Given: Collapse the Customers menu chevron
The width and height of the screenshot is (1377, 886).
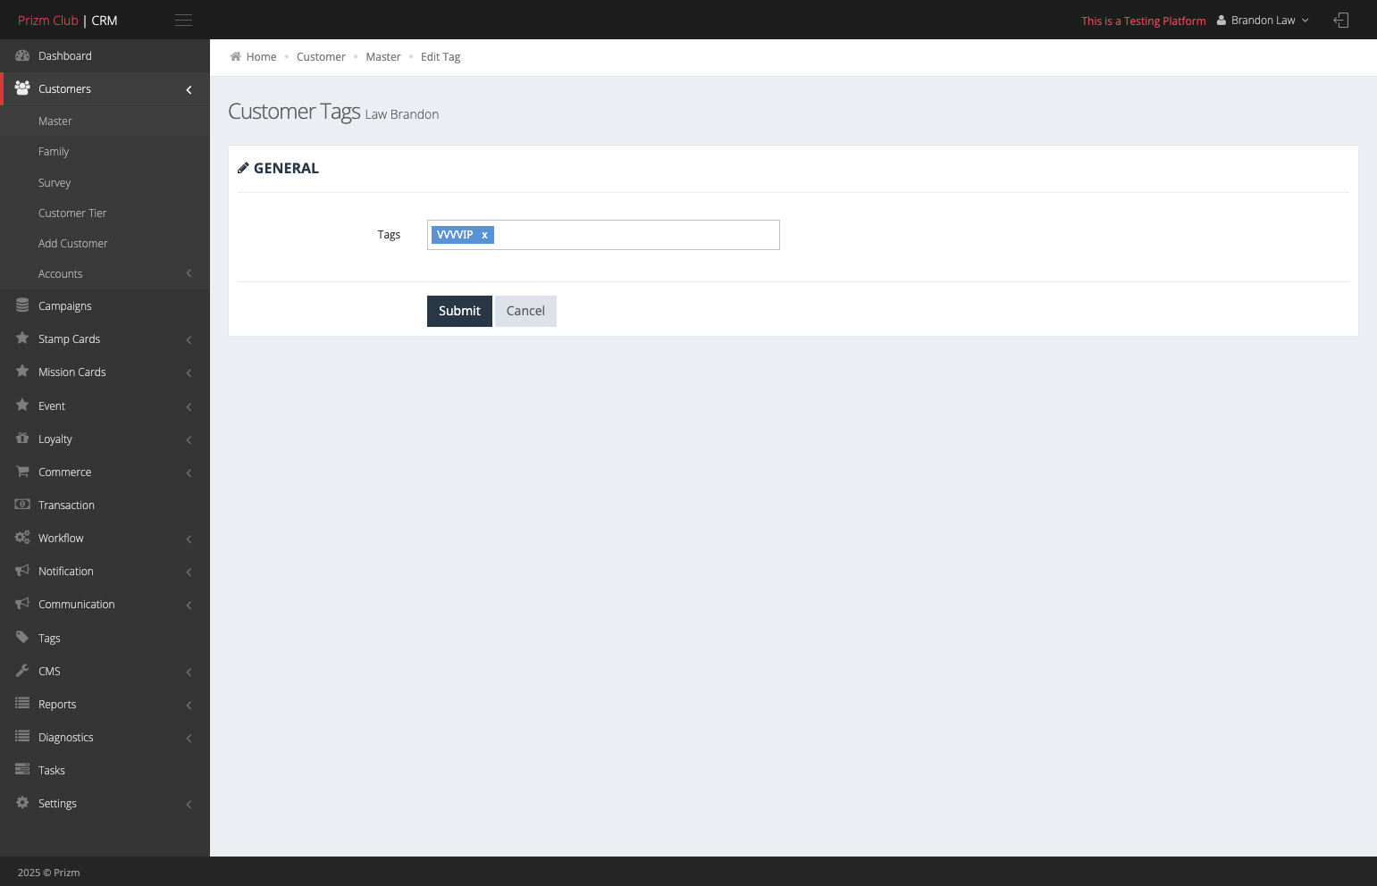Looking at the screenshot, I should [x=189, y=89].
